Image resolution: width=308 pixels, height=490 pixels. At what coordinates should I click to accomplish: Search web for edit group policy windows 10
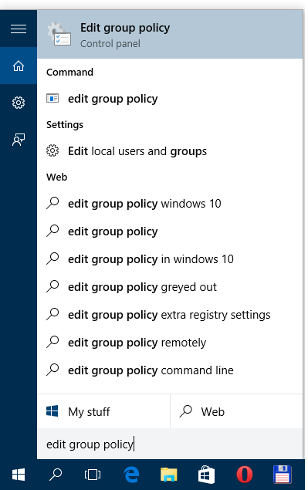(x=170, y=204)
